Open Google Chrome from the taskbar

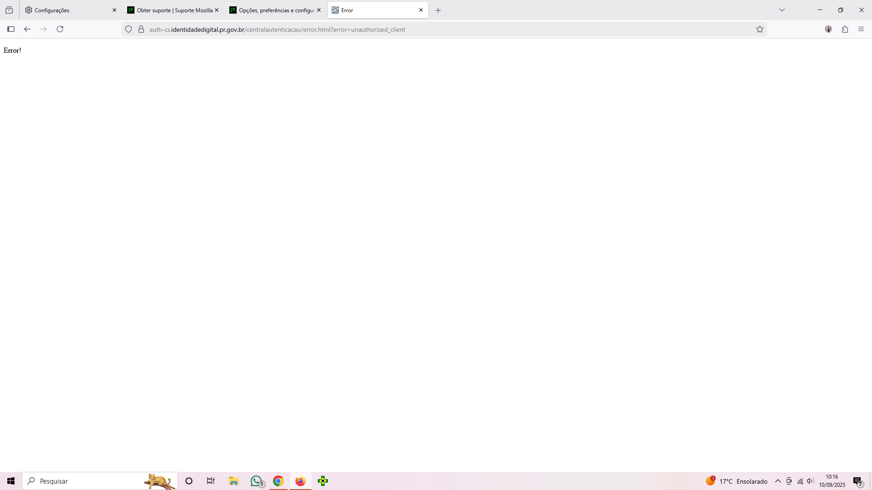coord(278,481)
